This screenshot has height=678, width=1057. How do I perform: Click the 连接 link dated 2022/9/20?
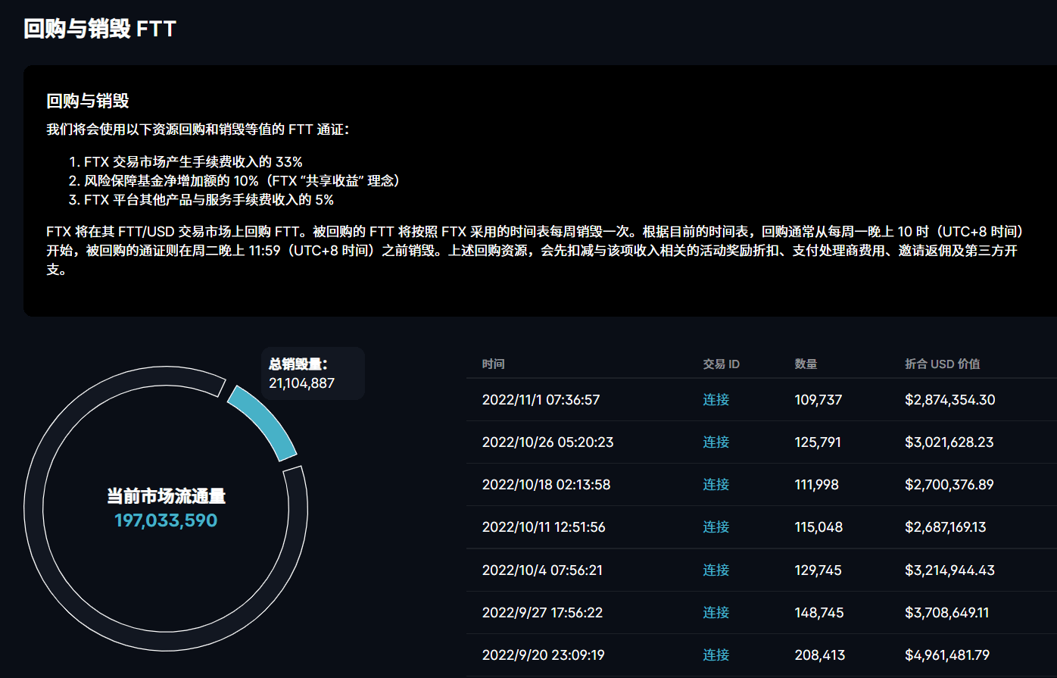[715, 655]
